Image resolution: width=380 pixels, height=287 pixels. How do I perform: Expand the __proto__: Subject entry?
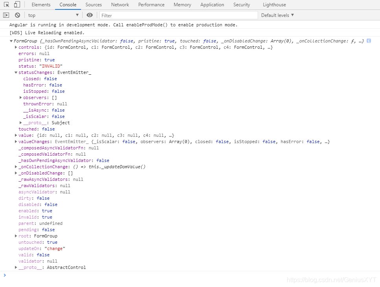point(20,123)
